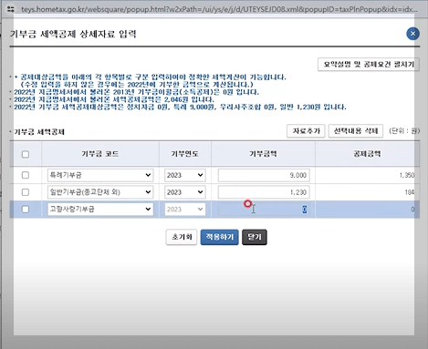The width and height of the screenshot is (428, 349).
Task: Check the 고향사랑기부금 row checkbox
Action: click(26, 209)
